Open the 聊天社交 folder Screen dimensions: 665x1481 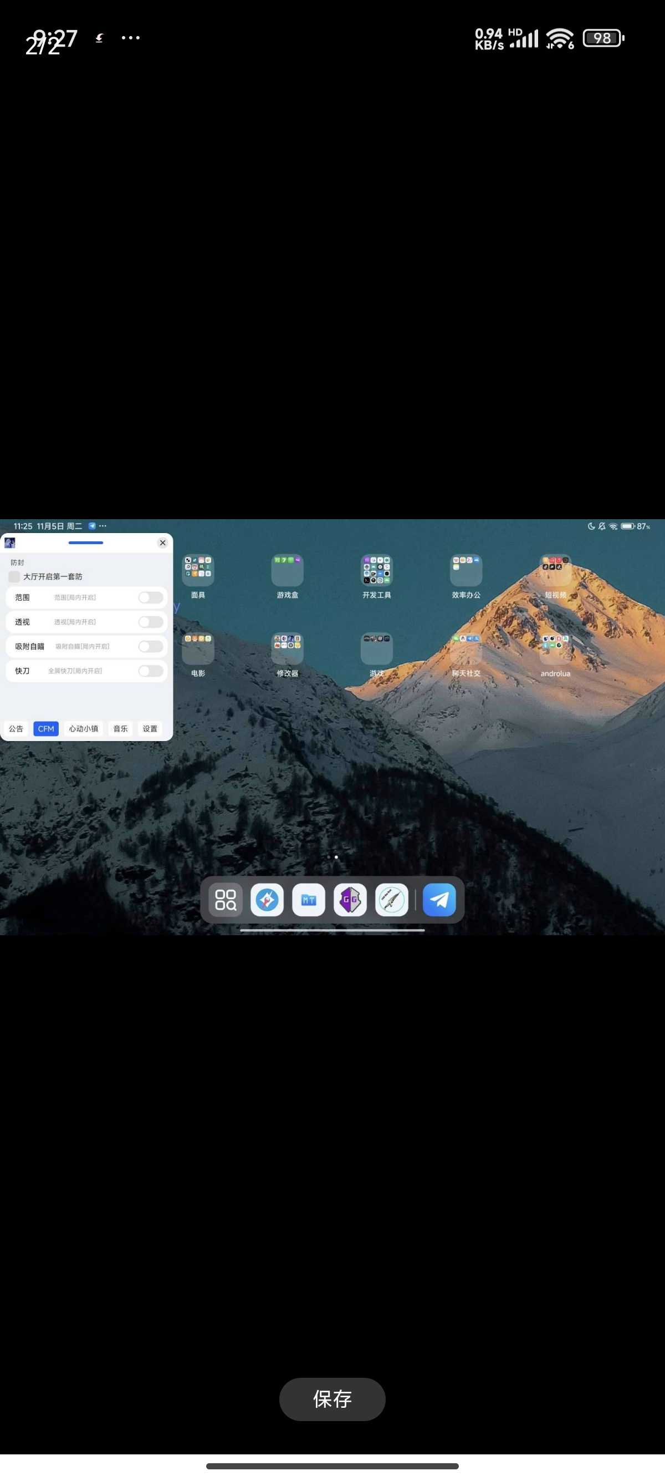coord(465,648)
